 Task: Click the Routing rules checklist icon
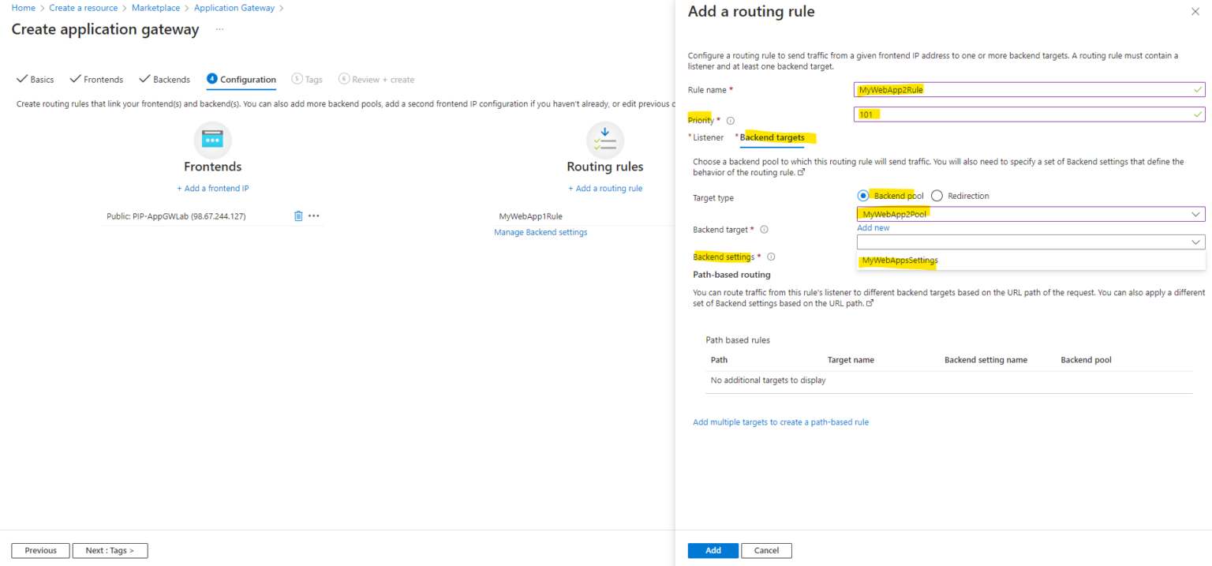pyautogui.click(x=604, y=139)
